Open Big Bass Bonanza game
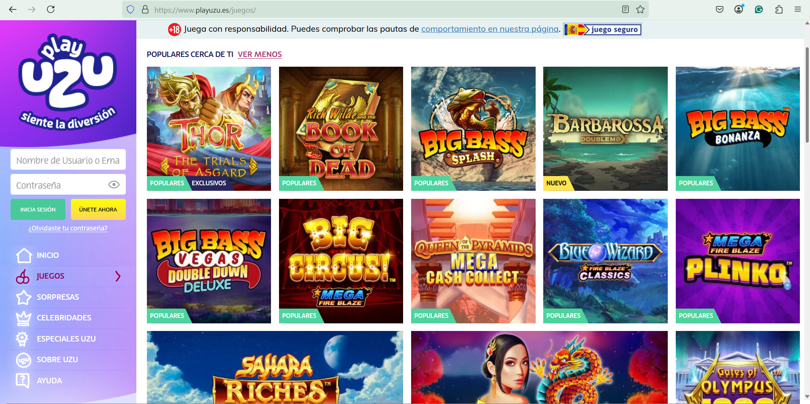The image size is (810, 404). click(738, 129)
